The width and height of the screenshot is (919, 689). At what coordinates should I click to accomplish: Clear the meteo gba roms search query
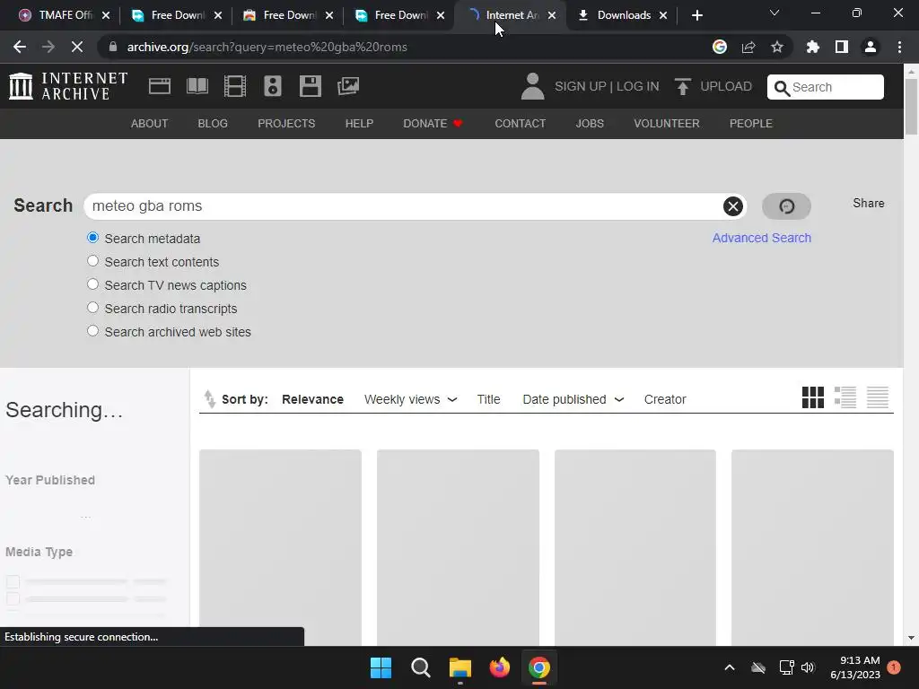(x=732, y=206)
